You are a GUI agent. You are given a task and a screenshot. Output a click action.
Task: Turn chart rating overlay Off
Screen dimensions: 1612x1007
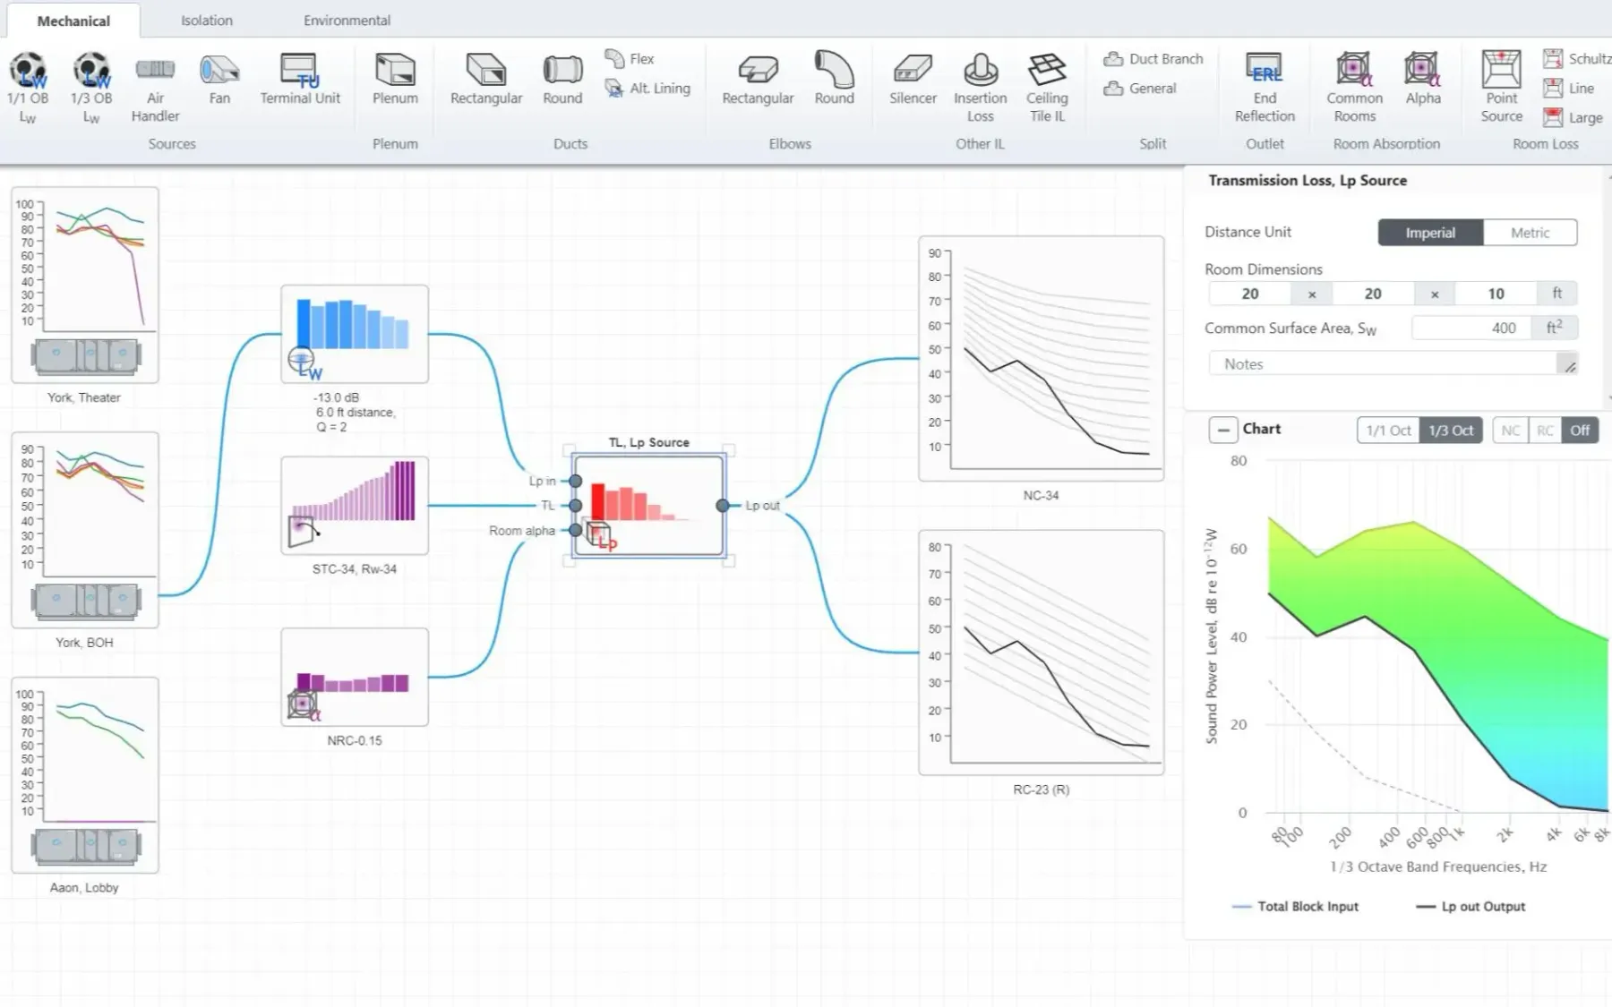(1580, 431)
